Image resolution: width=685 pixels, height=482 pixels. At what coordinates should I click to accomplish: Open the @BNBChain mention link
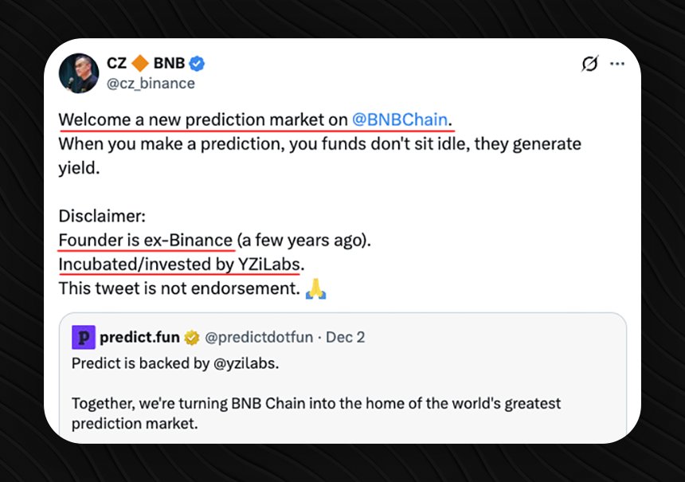(399, 120)
